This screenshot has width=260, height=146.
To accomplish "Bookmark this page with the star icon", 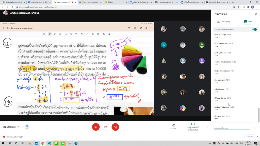I will (238, 7).
